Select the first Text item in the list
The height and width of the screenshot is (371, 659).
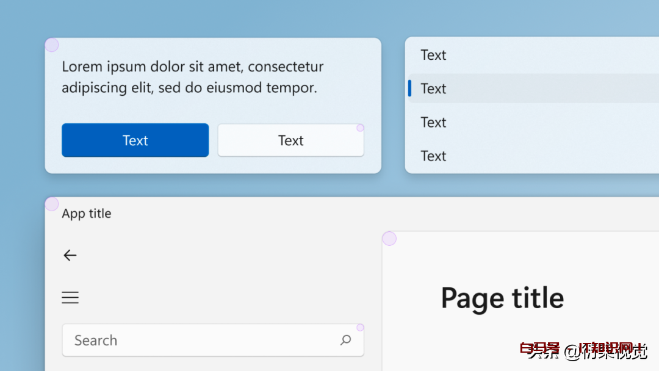[x=433, y=55]
